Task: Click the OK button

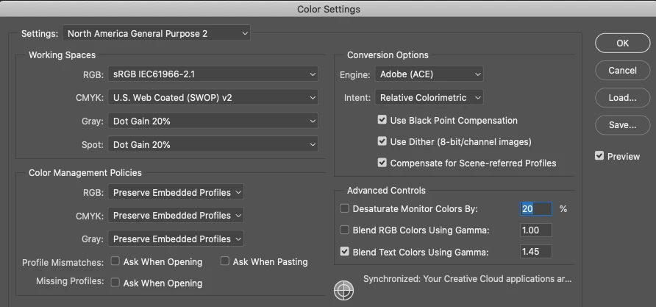Action: pyautogui.click(x=622, y=43)
